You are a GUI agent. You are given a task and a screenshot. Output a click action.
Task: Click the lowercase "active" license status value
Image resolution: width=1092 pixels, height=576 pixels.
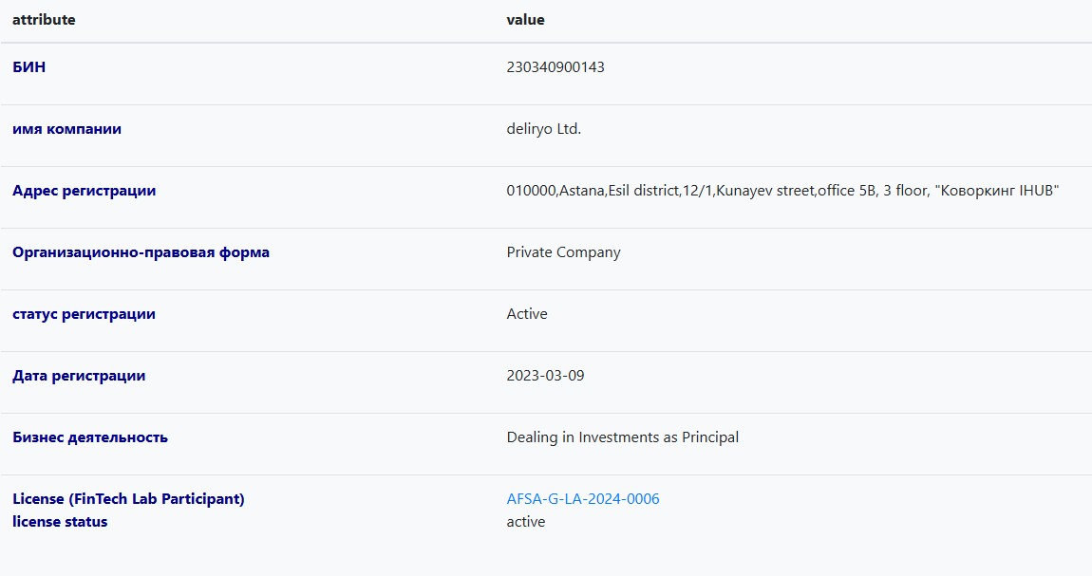tap(526, 522)
